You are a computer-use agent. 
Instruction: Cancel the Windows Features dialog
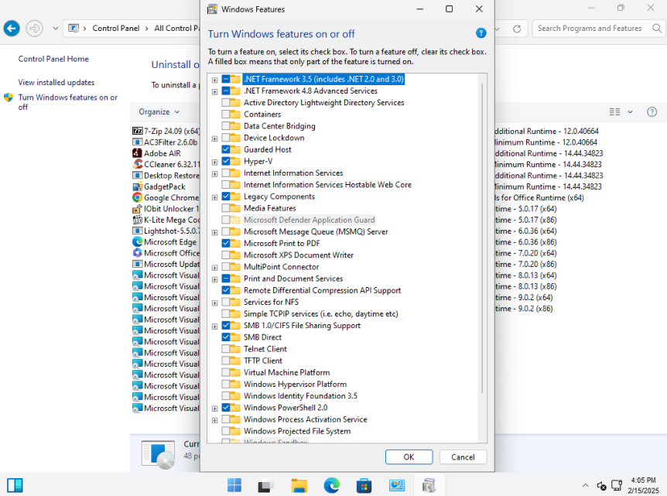pyautogui.click(x=463, y=457)
